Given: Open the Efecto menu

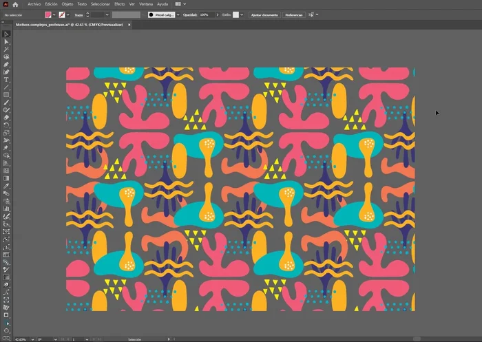Looking at the screenshot, I should (x=119, y=4).
